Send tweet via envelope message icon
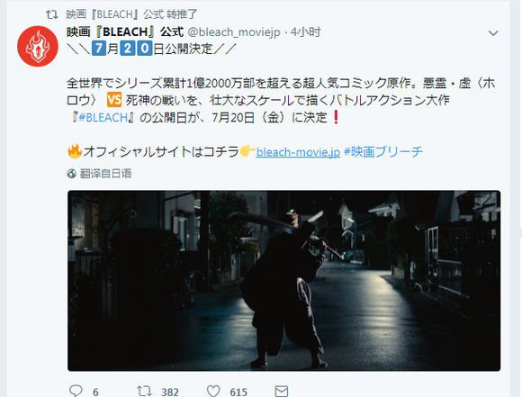Viewport: 522px width, 397px height. 282,391
